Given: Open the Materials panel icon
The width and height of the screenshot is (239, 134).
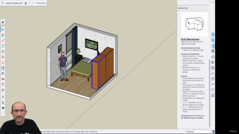Looking at the screenshot, I should tap(213, 57).
